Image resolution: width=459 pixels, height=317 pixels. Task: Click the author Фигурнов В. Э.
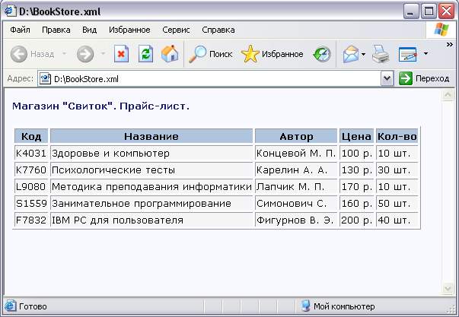pyautogui.click(x=295, y=220)
